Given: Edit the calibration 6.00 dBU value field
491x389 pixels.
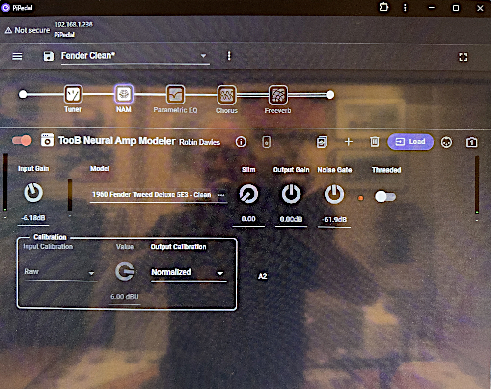Looking at the screenshot, I should coord(124,297).
